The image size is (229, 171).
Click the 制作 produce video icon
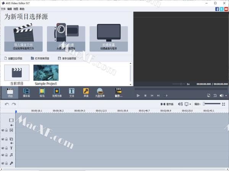pyautogui.click(x=118, y=92)
